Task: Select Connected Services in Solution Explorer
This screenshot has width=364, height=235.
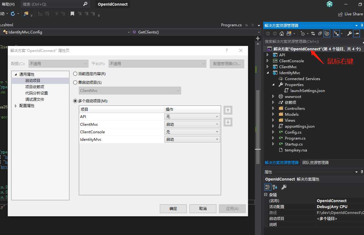Action: pos(302,79)
